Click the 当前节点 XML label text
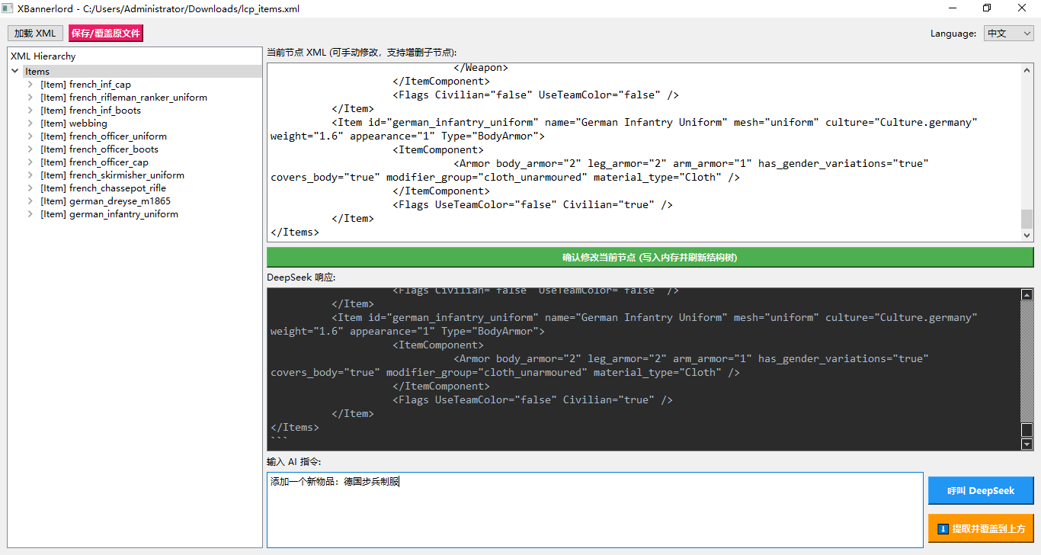 pos(361,53)
